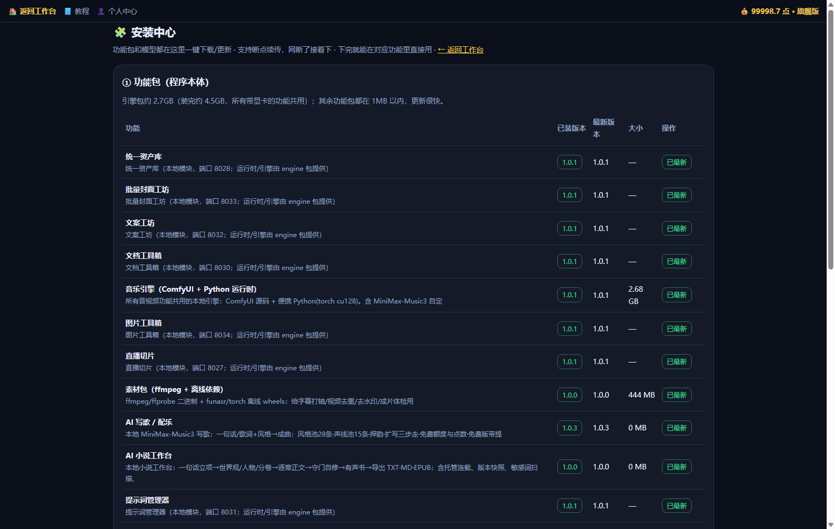Click 已最新 button for AI 写歌 / 配乐
The height and width of the screenshot is (529, 835).
click(x=677, y=428)
